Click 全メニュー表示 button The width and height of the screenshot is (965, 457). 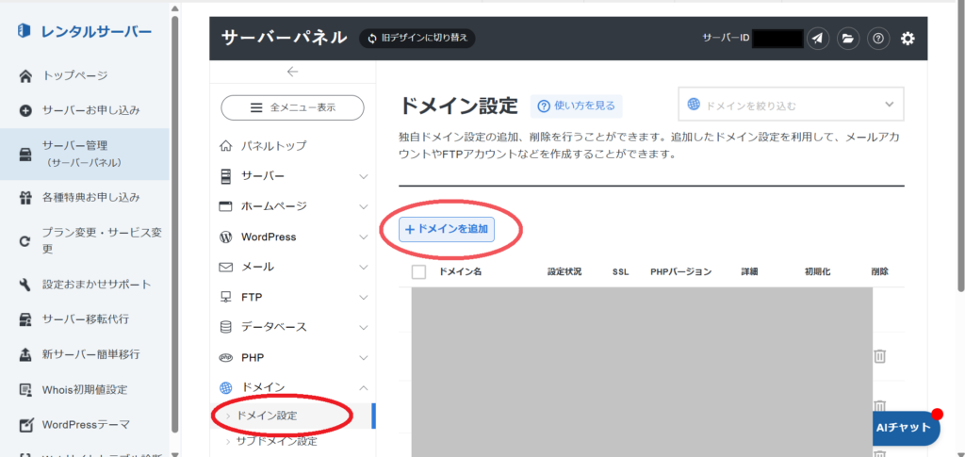(292, 107)
